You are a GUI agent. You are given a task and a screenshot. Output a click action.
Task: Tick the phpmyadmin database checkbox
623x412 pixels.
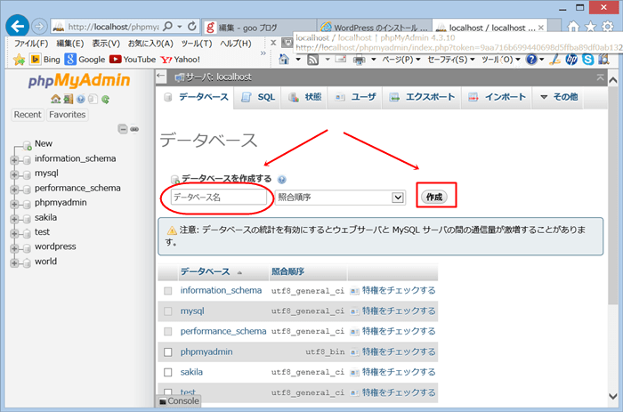[167, 351]
